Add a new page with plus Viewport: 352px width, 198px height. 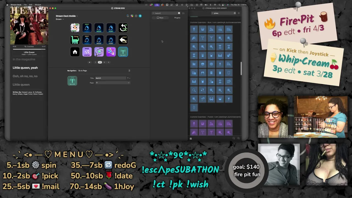coord(108,62)
